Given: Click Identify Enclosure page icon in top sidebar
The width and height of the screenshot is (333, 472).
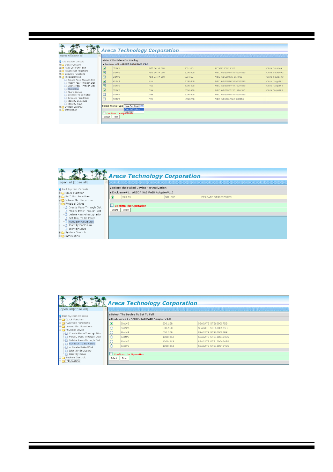Looking at the screenshot, I should click(66, 101).
